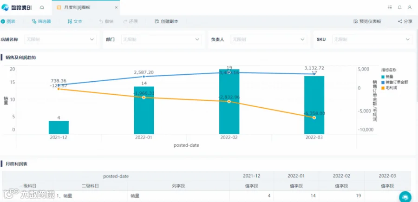The height and width of the screenshot is (202, 418).
Task: Click the 2022-03 sales bar
Action: [314, 105]
